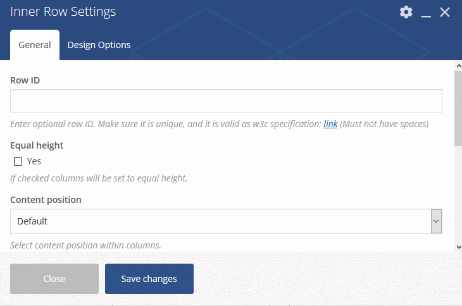Focus the Row ID text field
Image resolution: width=462 pixels, height=306 pixels.
point(226,101)
